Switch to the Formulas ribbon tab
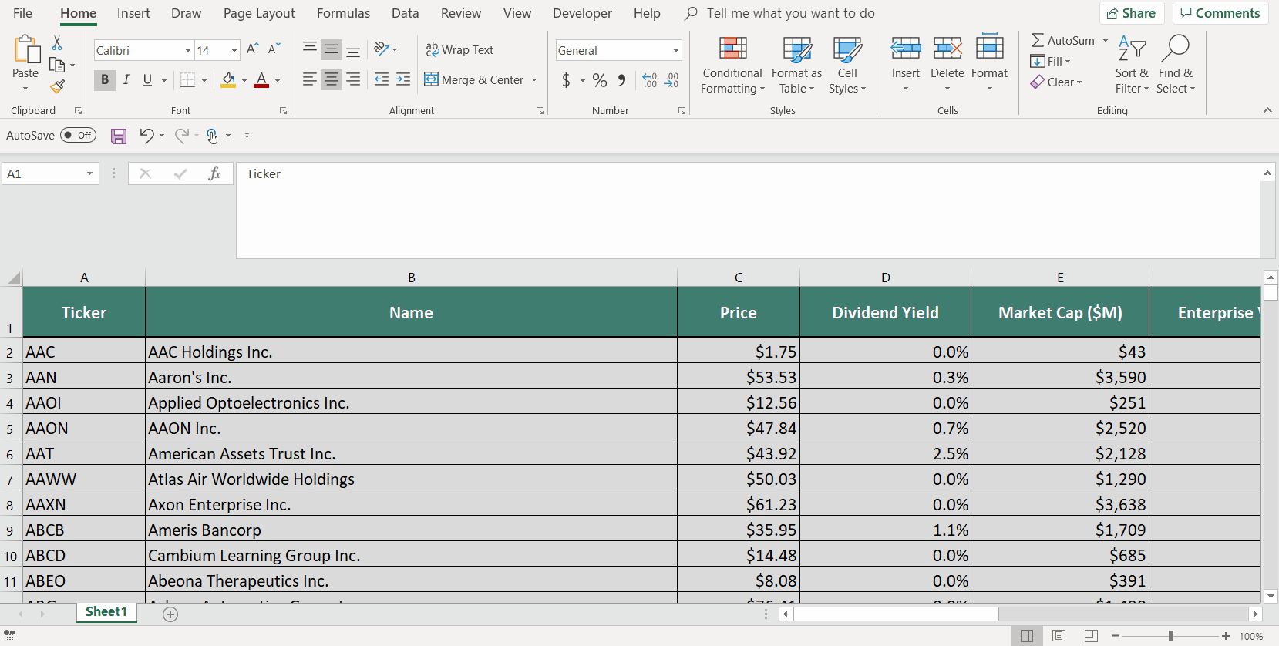 coord(343,13)
